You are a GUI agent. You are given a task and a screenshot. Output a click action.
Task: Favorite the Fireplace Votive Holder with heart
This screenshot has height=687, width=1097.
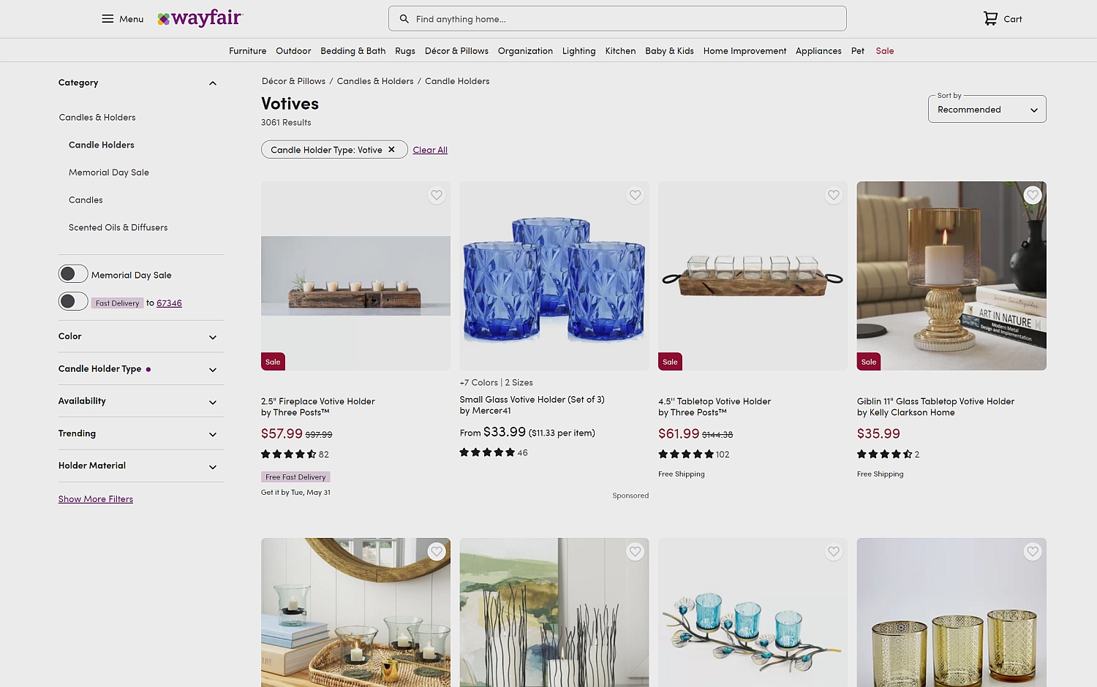[437, 195]
